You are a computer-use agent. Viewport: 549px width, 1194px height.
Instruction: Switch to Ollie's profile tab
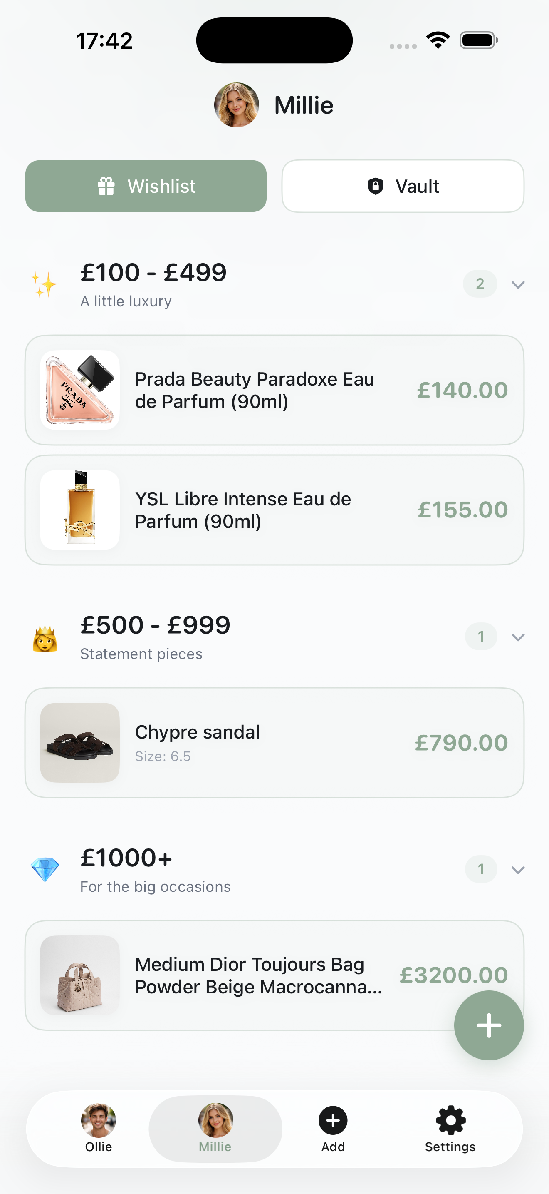99,1128
